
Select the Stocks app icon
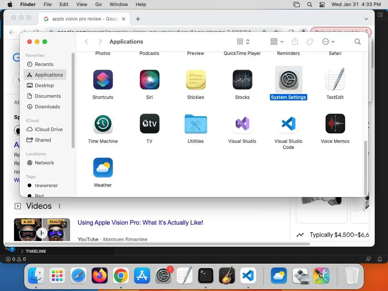242,80
